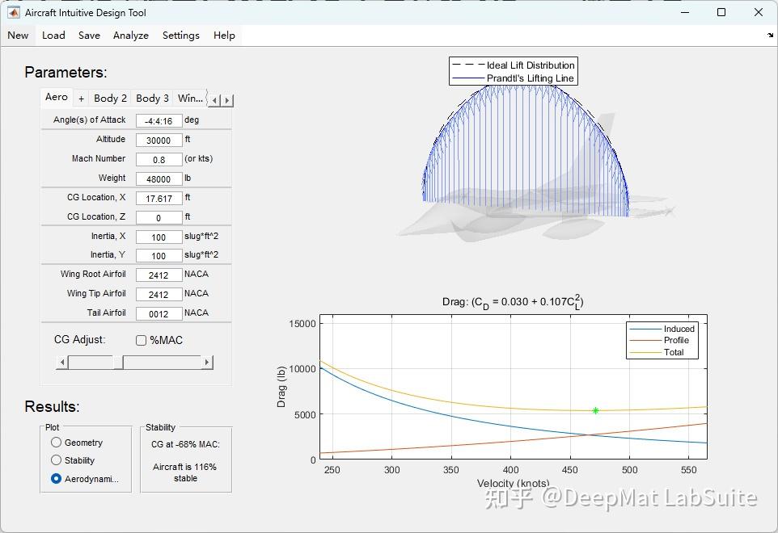Click the CG Adjust slider thumb
778x533 pixels.
(x=119, y=363)
